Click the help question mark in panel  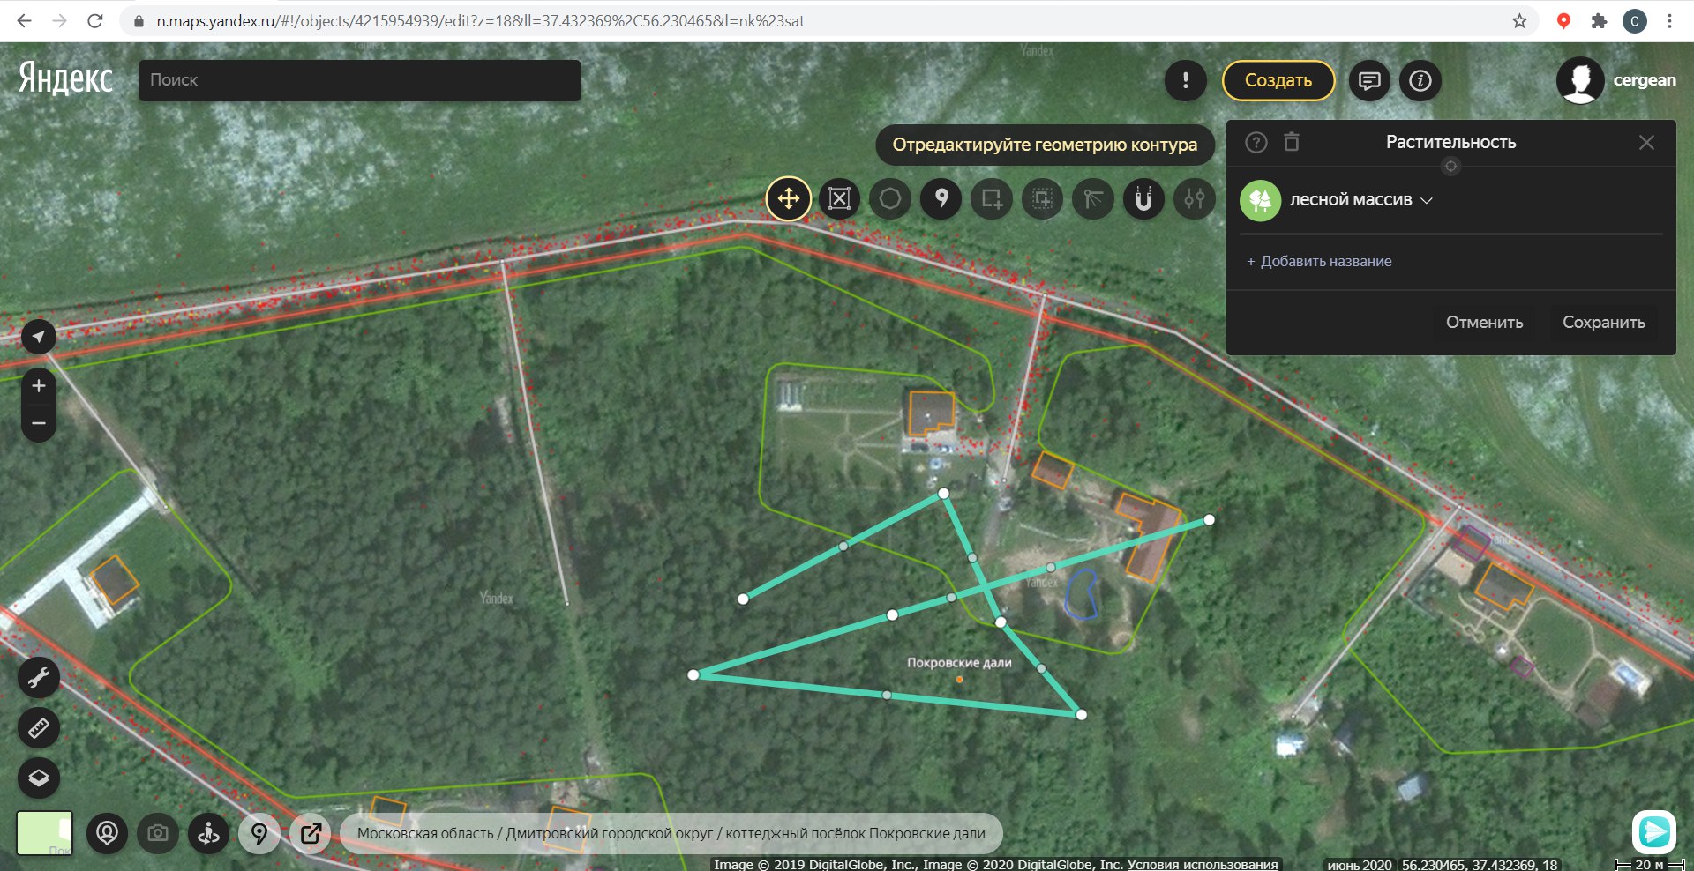[x=1256, y=142]
